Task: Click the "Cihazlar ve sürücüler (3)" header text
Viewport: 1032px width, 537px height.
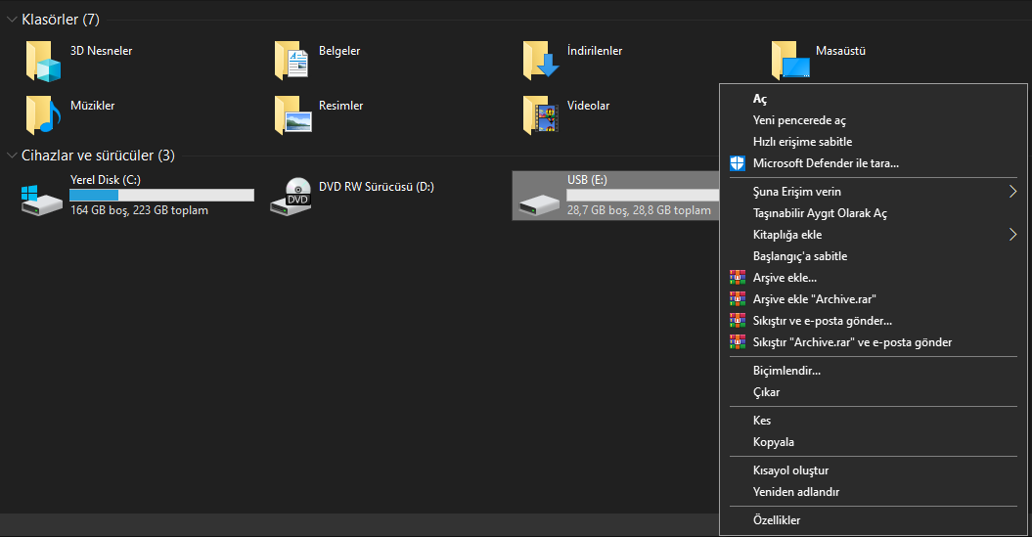Action: tap(98, 156)
